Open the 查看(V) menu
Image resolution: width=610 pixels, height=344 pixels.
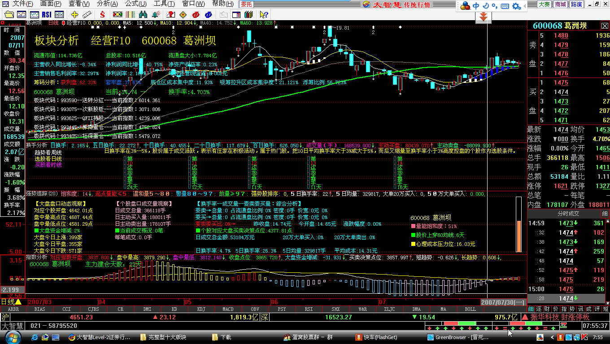tap(79, 4)
